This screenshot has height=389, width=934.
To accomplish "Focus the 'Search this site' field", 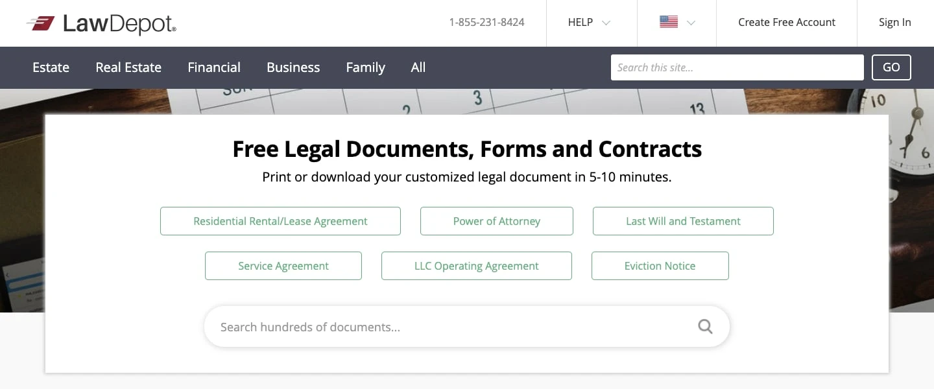I will pos(737,67).
